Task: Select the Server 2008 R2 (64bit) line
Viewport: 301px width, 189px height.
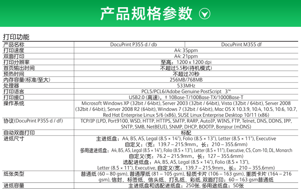Action: tap(186, 109)
